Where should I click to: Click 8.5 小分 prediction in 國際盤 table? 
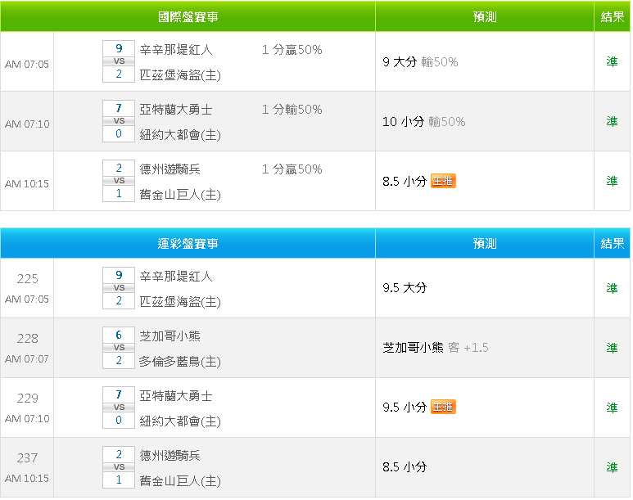click(x=405, y=181)
